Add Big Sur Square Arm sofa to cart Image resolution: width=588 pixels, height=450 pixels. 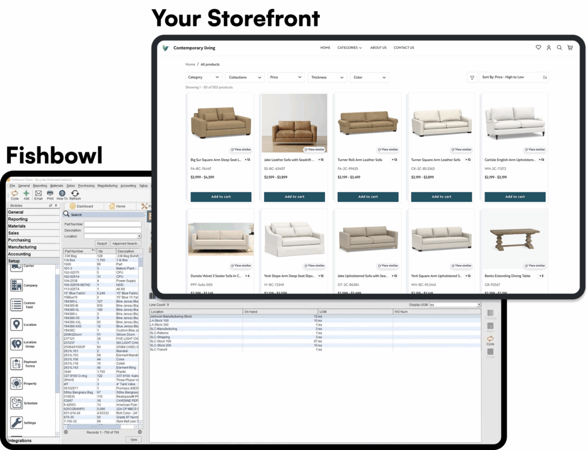221,197
